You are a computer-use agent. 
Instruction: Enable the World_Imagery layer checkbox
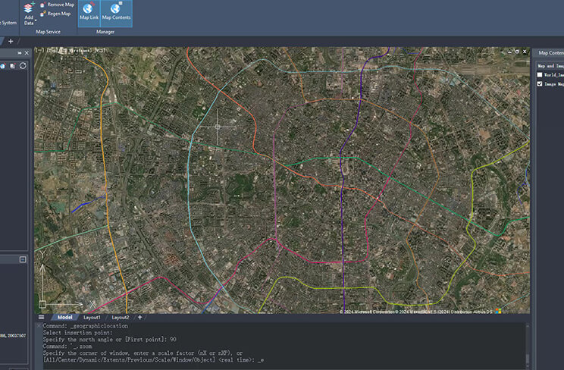tap(540, 75)
